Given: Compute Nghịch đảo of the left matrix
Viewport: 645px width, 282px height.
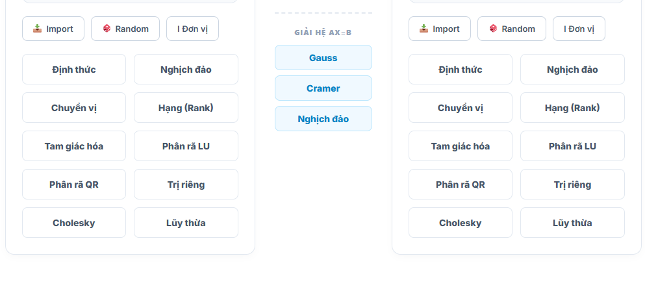Looking at the screenshot, I should click(186, 70).
